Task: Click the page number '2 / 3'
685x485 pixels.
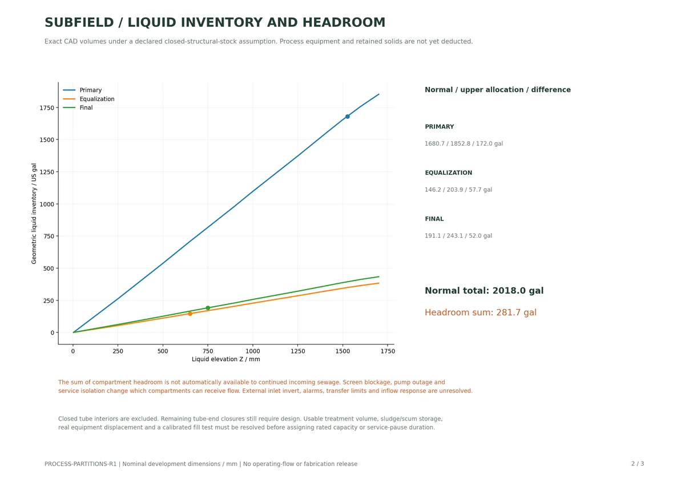Action: pyautogui.click(x=638, y=464)
